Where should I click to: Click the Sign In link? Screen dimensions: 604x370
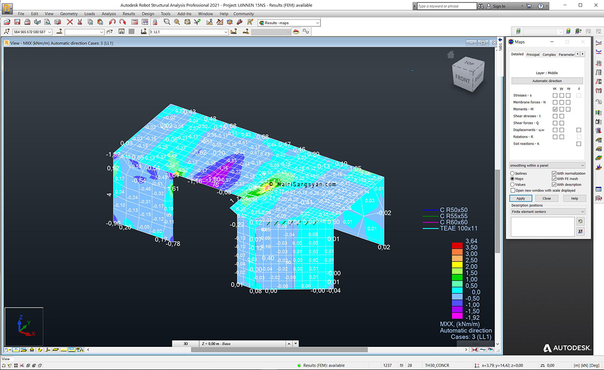click(499, 6)
